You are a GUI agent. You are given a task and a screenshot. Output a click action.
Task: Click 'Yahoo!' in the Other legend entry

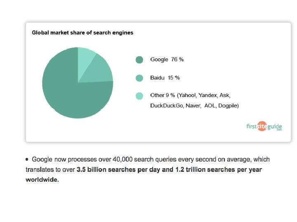pyautogui.click(x=187, y=95)
